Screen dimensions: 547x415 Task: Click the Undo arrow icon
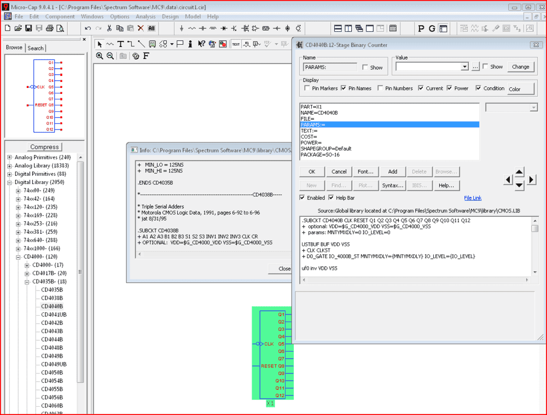click(x=88, y=28)
